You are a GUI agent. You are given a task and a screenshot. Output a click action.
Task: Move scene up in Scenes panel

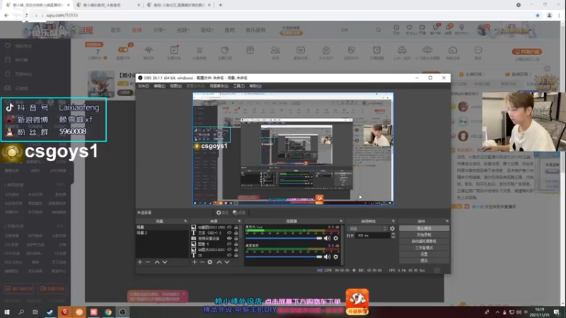(x=157, y=262)
